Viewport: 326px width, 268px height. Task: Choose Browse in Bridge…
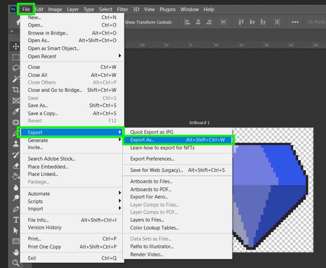tap(72, 33)
